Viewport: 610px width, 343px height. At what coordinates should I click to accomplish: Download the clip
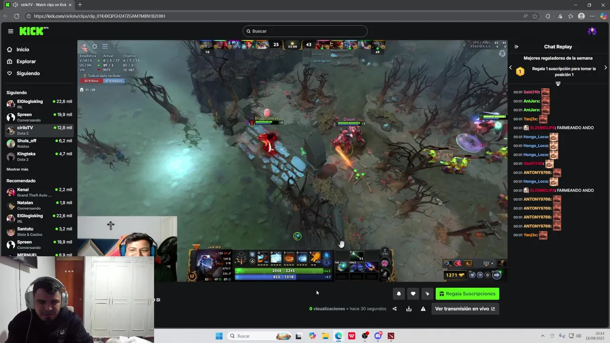point(409,309)
